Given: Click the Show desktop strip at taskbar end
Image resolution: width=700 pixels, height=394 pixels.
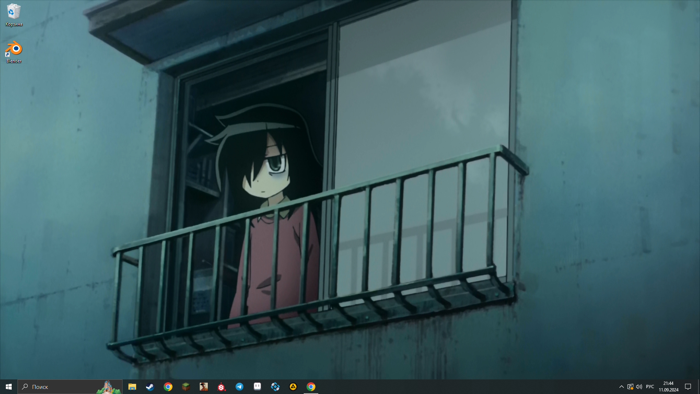Looking at the screenshot, I should pos(699,387).
